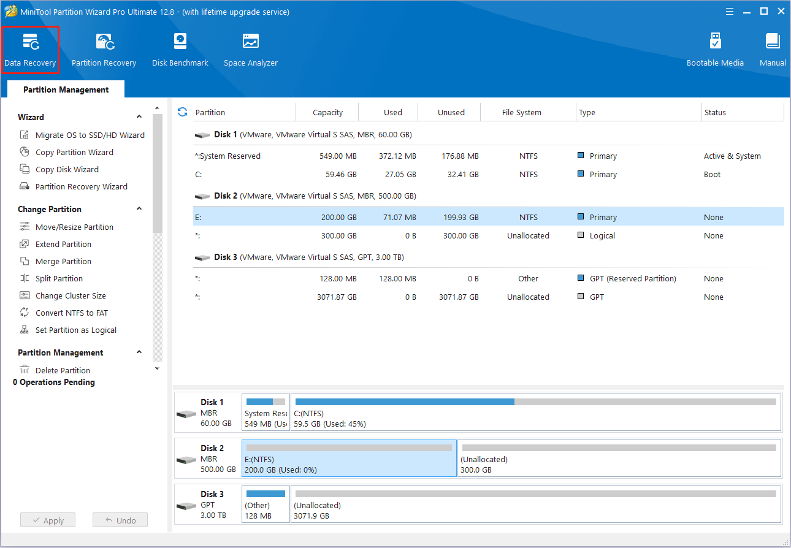Choose Change Cluster Size

(x=63, y=295)
